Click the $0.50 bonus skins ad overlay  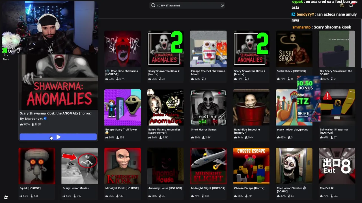click(309, 99)
